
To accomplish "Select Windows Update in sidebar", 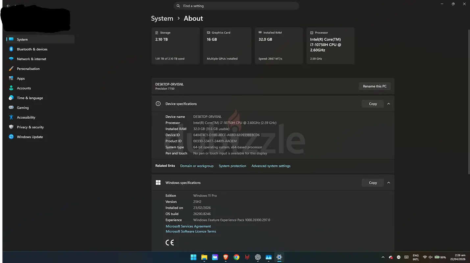I will click(30, 137).
